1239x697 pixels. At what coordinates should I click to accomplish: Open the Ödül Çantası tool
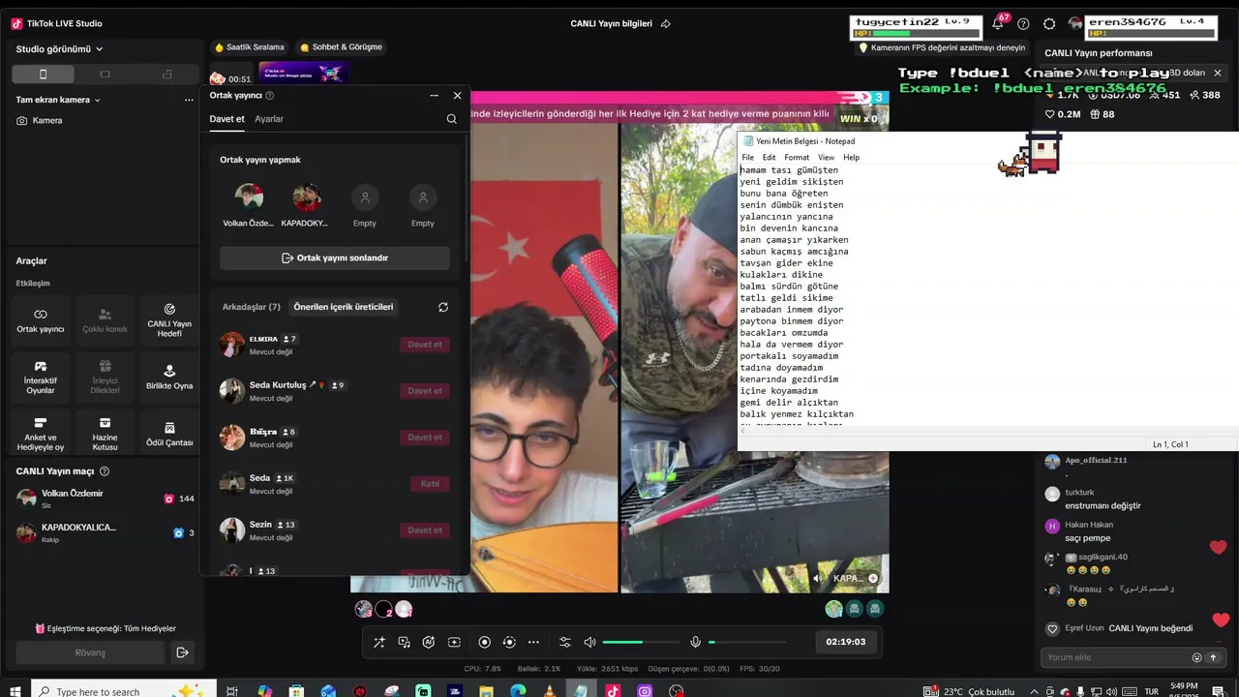tap(169, 435)
